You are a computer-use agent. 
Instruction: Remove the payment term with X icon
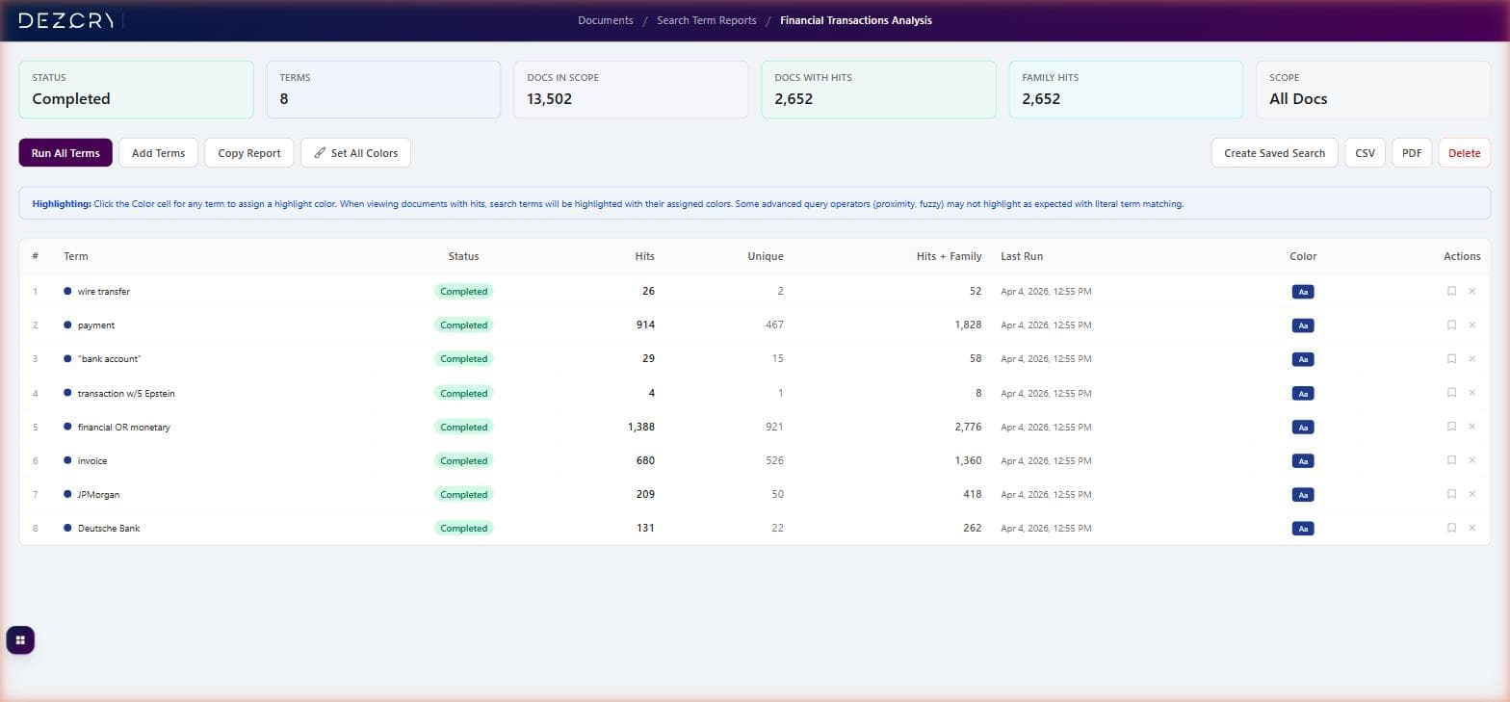click(1471, 325)
